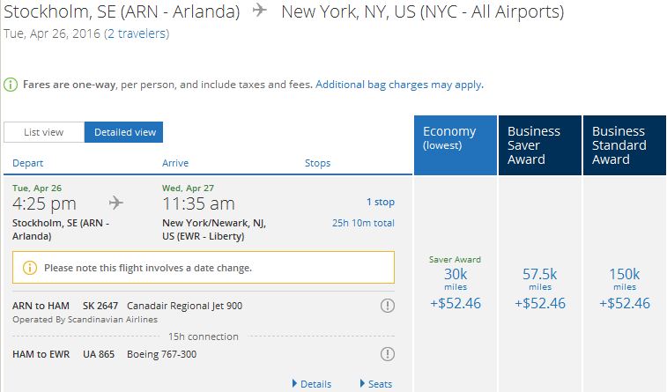Click the info icon next to SK 2647
This screenshot has width=667, height=392.
coord(387,306)
